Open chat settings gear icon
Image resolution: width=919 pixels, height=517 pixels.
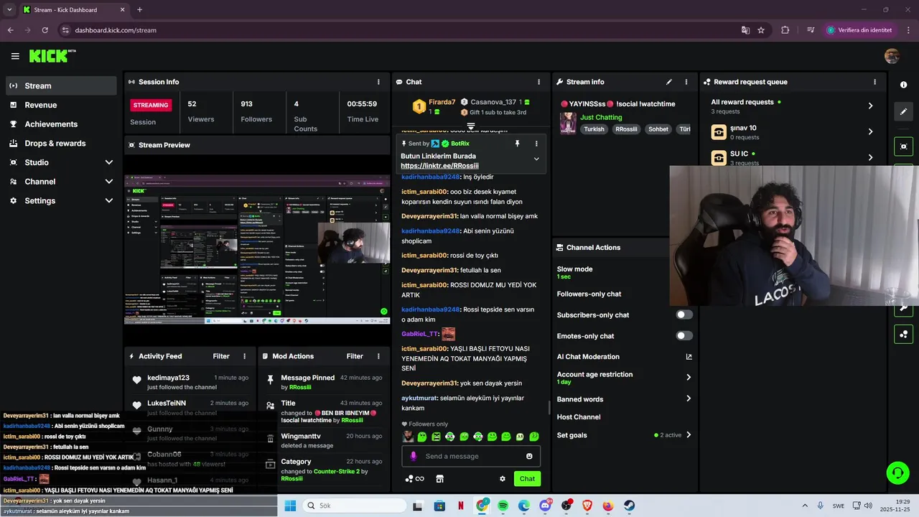(503, 479)
